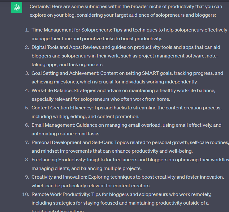Click the 'Time Management for Solopreneurs' heading
This screenshot has height=212, width=229.
72,30
